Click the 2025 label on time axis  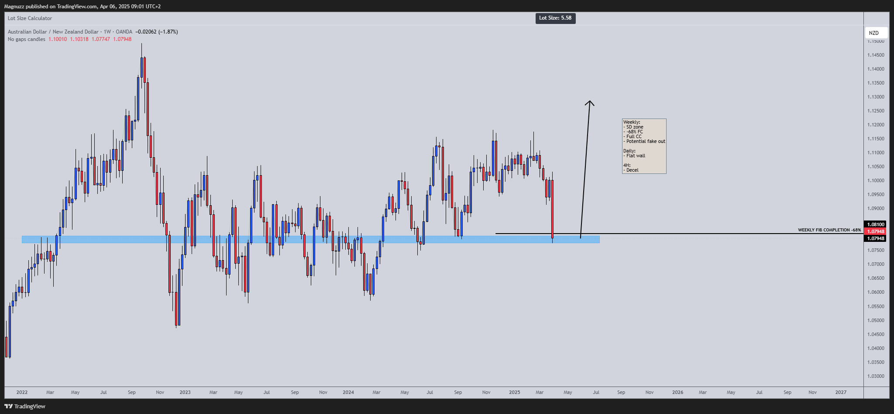[515, 392]
